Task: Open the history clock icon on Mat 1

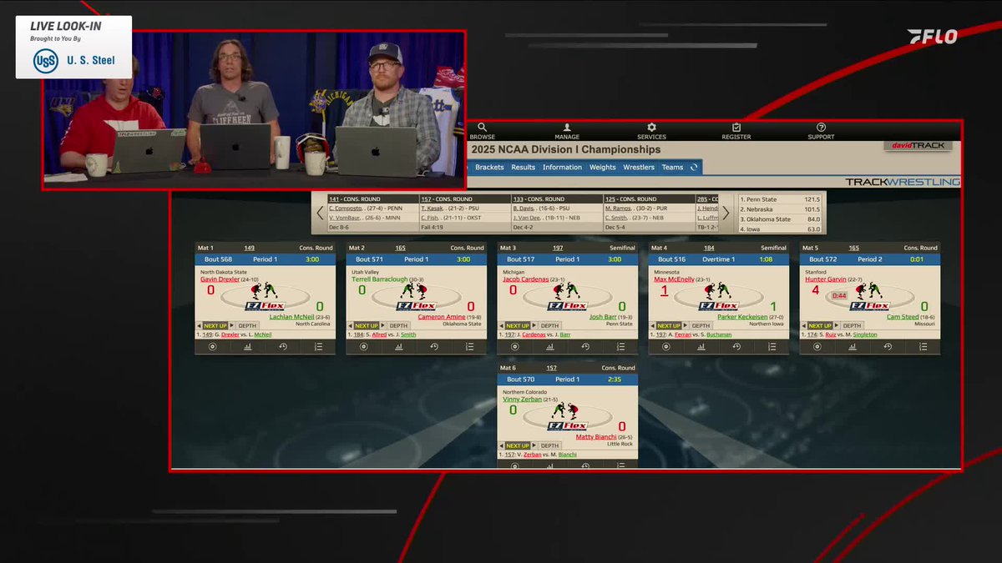Action: (283, 347)
